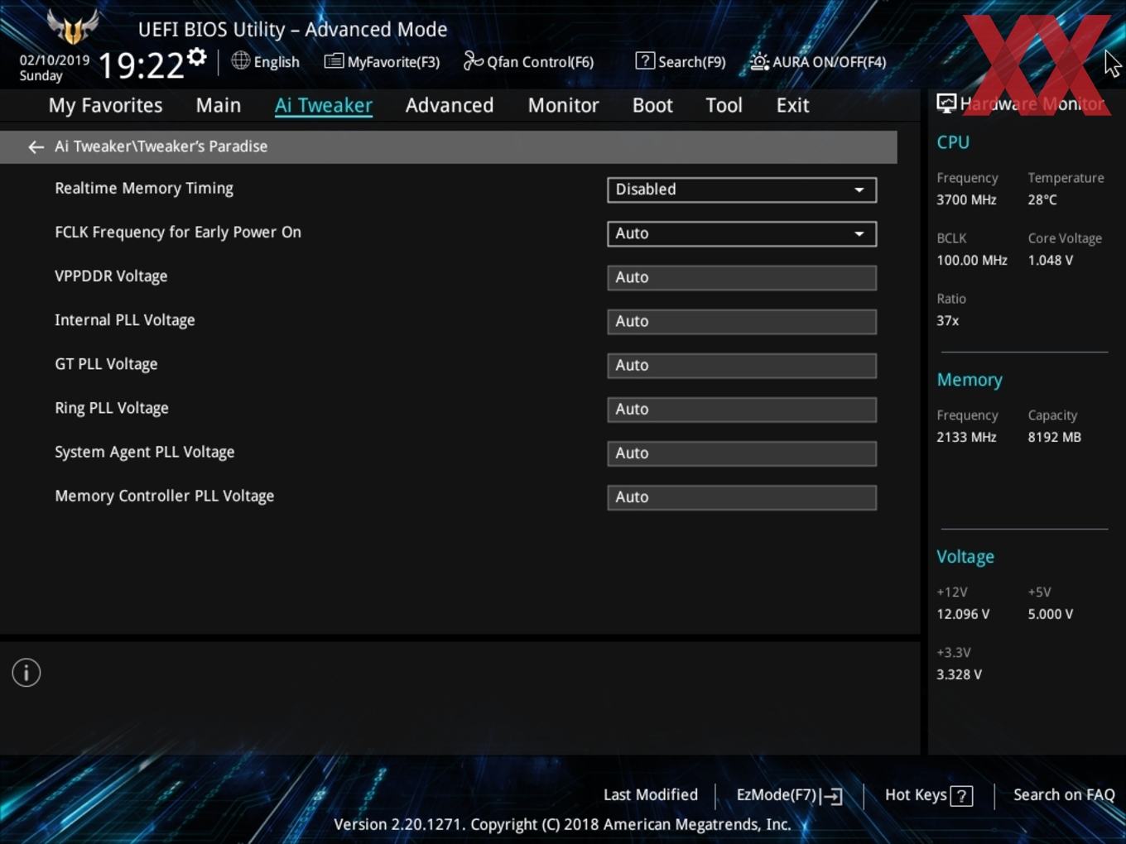Click Ring PLL Voltage label
Image resolution: width=1126 pixels, height=844 pixels.
(x=112, y=408)
